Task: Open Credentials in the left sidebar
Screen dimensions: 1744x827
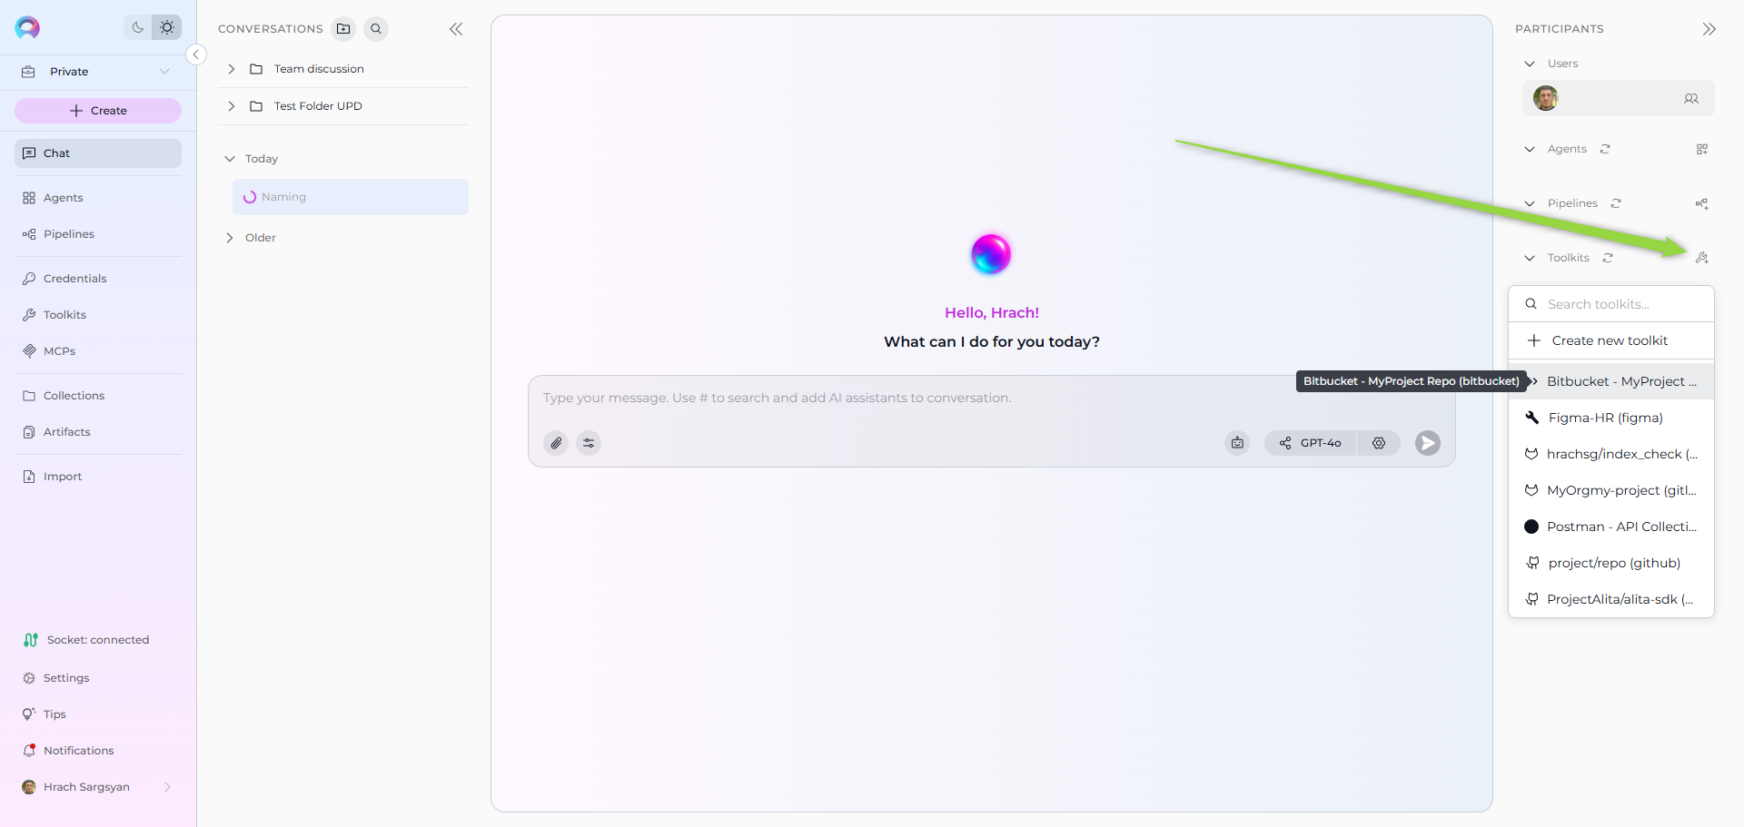Action: tap(74, 279)
